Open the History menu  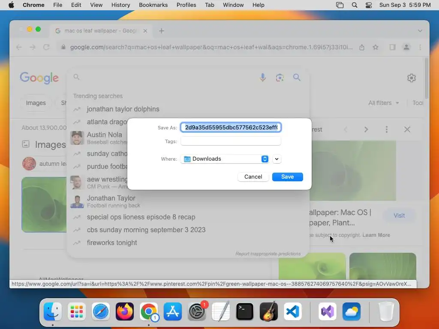click(x=120, y=5)
